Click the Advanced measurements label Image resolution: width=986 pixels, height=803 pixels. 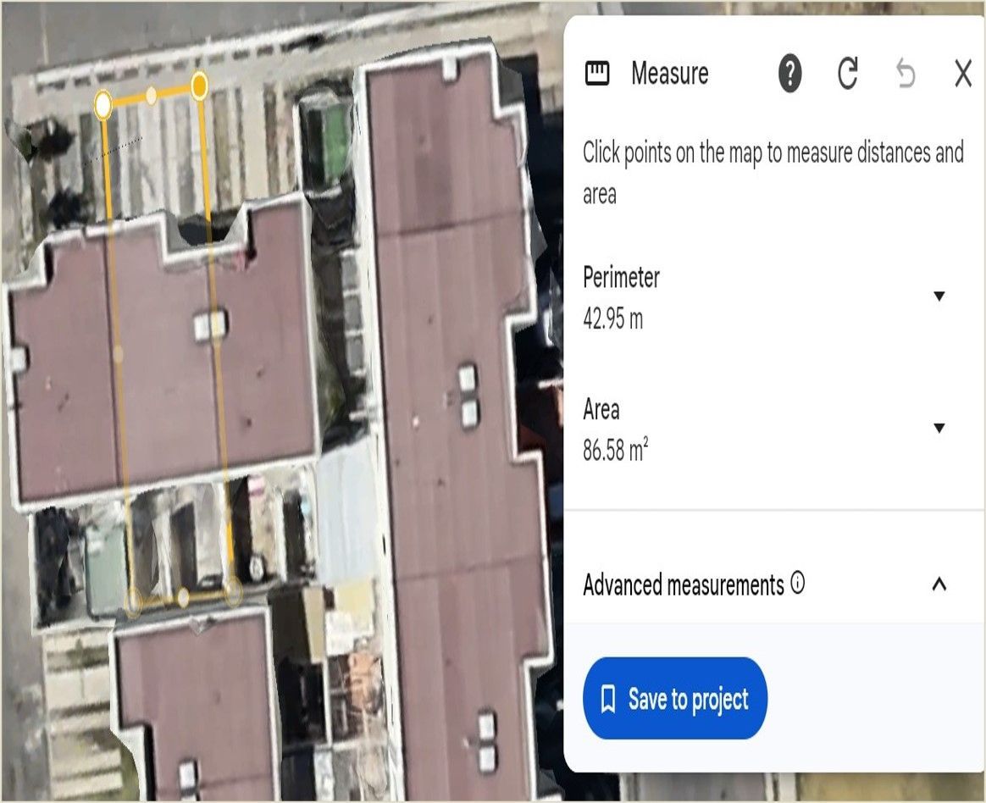point(683,584)
